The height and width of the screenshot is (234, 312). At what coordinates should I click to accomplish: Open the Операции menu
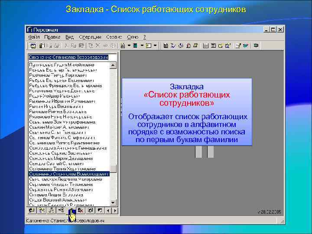(x=90, y=37)
